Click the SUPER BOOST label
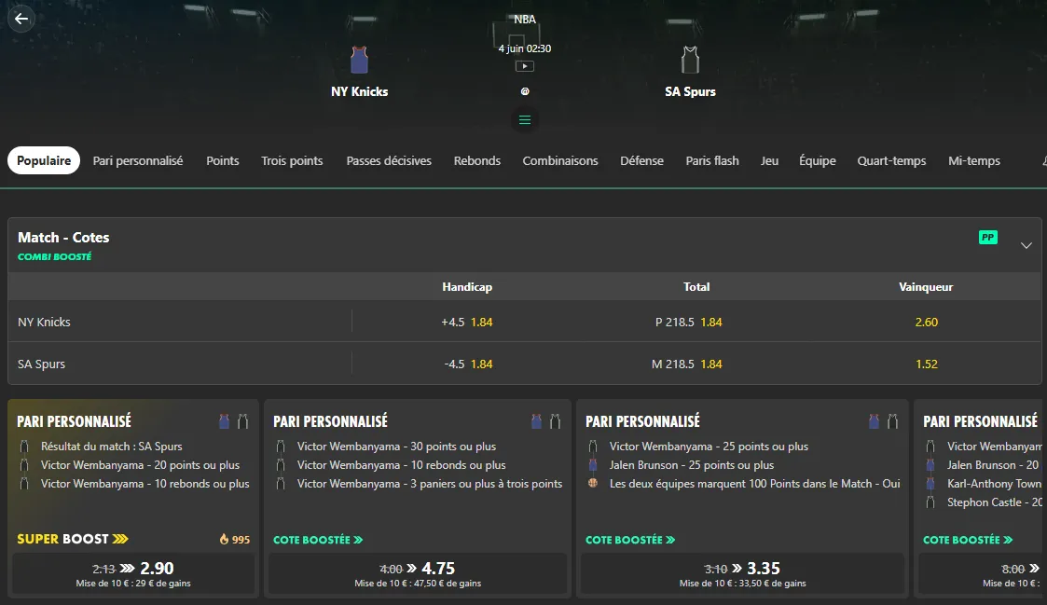This screenshot has height=605, width=1047. (x=72, y=539)
